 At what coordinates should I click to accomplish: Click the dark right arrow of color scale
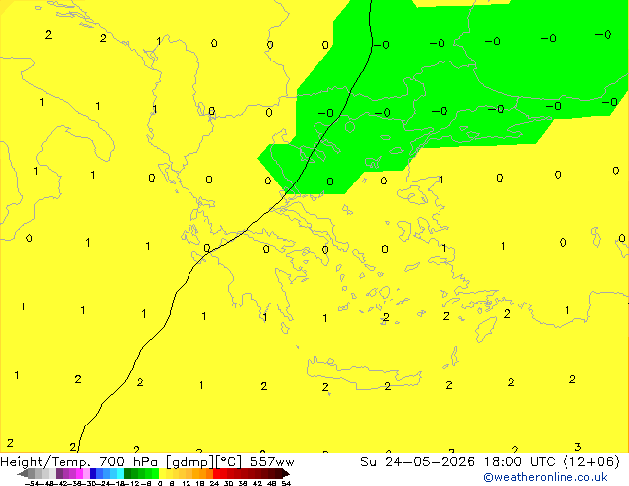(286, 474)
